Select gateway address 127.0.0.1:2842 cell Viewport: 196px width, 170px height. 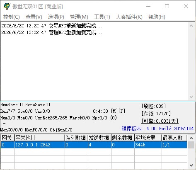pyautogui.click(x=40, y=145)
